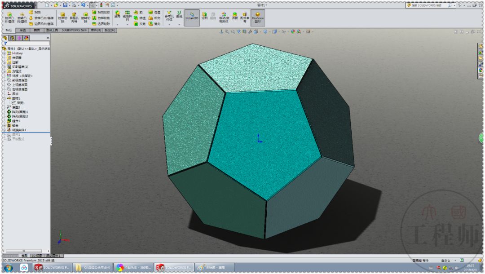
Task: Click the SOLIDWORKS help search field
Action: (426, 5)
